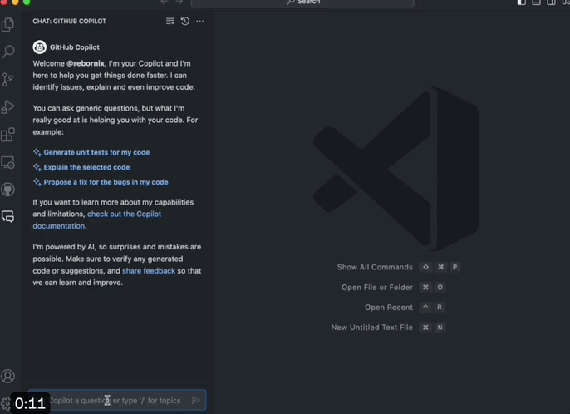This screenshot has height=414, width=570.
Task: Open the Run and Debug view
Action: 7,107
